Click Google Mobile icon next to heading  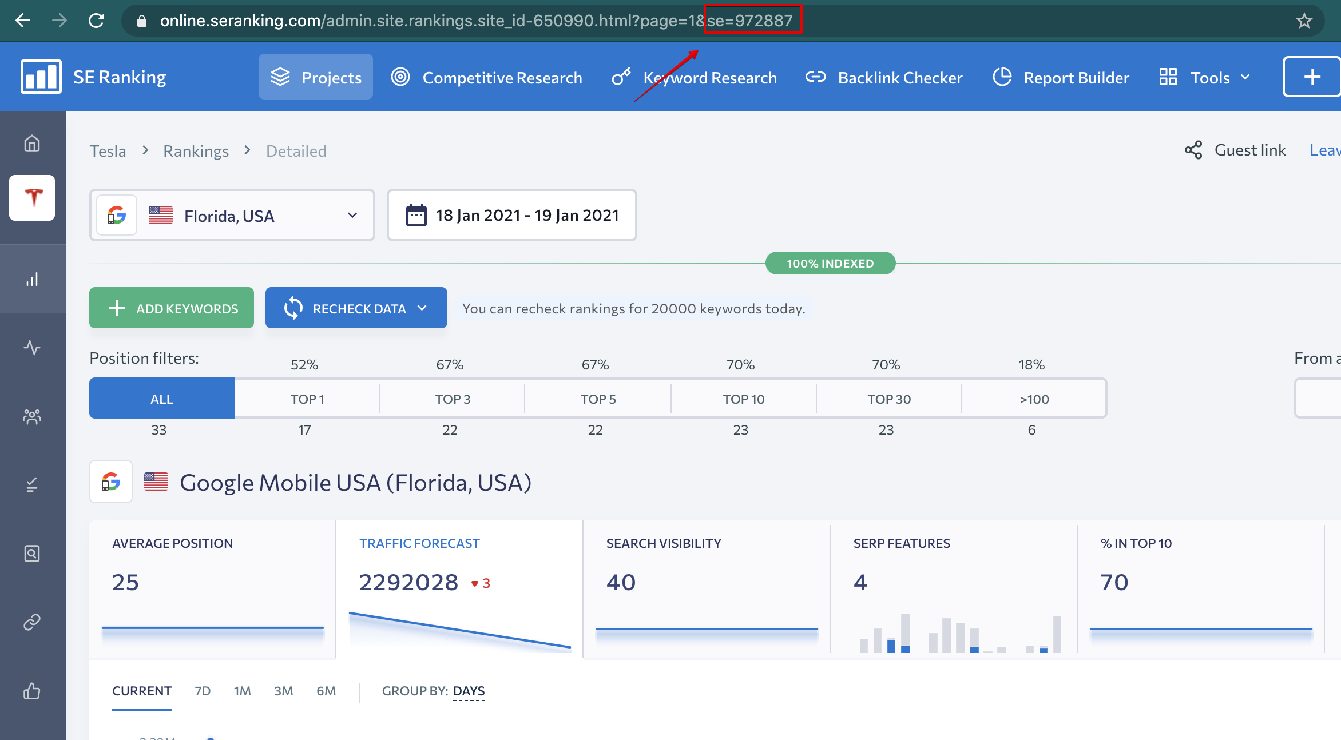pos(111,482)
